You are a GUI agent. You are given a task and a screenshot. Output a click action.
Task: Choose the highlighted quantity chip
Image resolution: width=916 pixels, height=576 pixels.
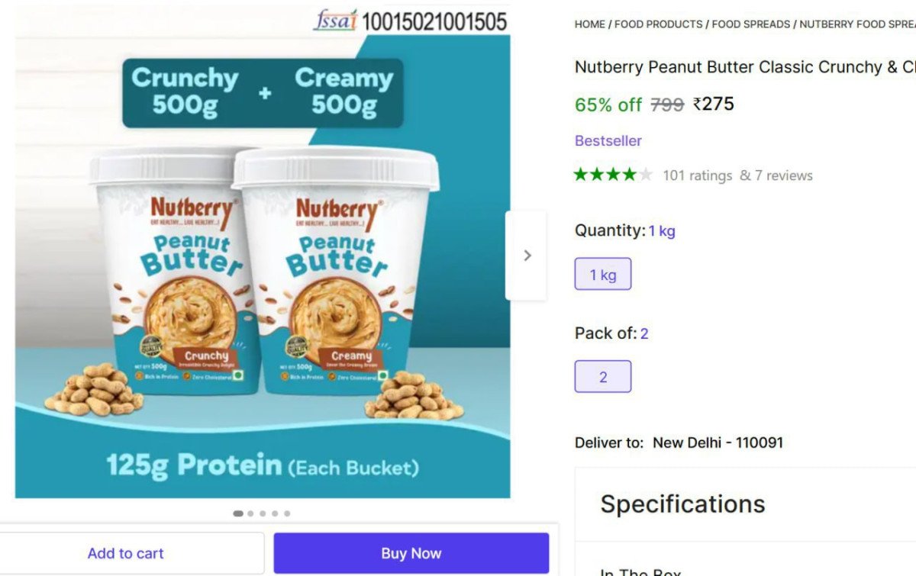click(602, 274)
